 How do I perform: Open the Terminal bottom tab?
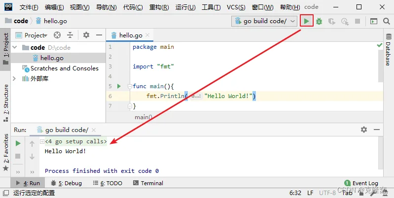pos(148,183)
